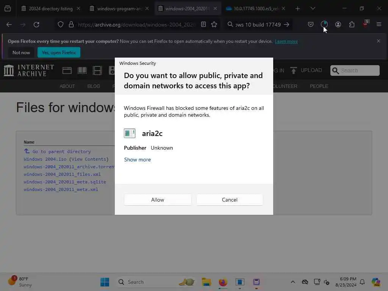Open the BLOG menu item
Viewport: 388px width, 291px height.
[x=94, y=86]
